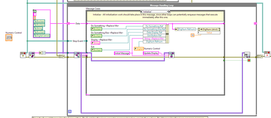Click the error handler VI icon

(247, 55)
